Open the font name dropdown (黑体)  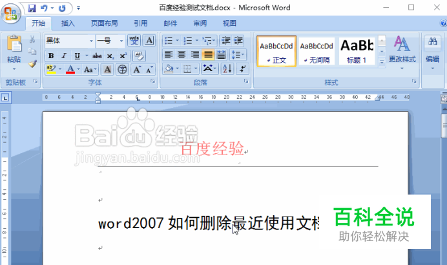[x=91, y=41]
